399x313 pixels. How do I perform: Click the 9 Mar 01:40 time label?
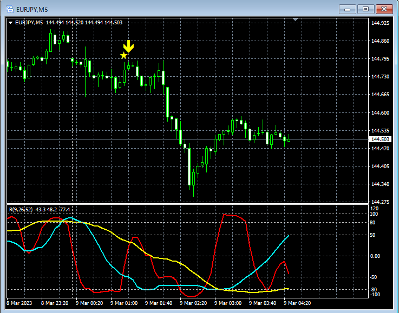(x=159, y=303)
